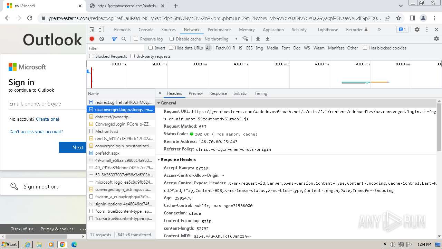The height and width of the screenshot is (249, 442).
Task: Enable Disable cache checkbox
Action: coord(172,39)
